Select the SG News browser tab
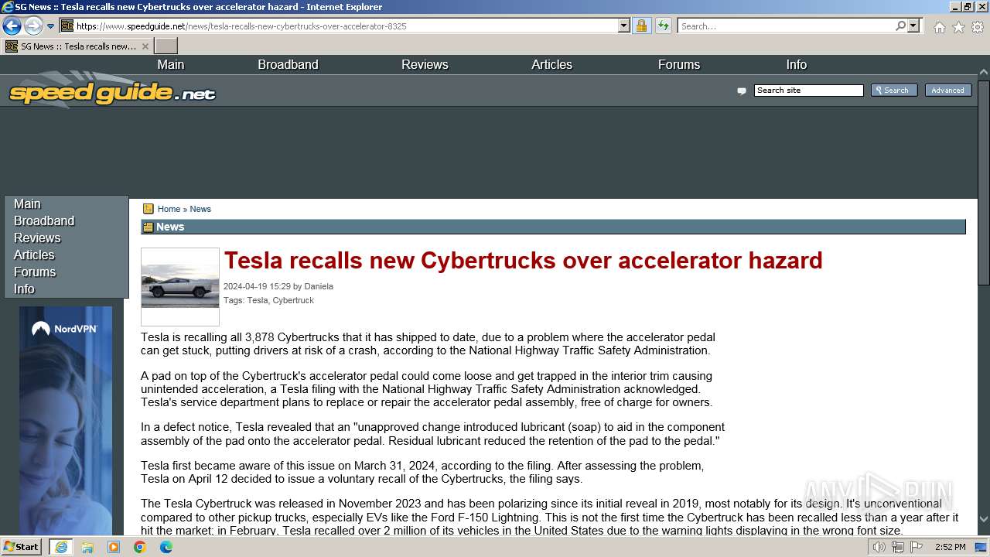 click(77, 46)
